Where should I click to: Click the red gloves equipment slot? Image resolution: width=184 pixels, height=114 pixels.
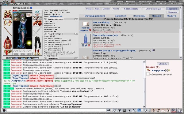[37, 23]
